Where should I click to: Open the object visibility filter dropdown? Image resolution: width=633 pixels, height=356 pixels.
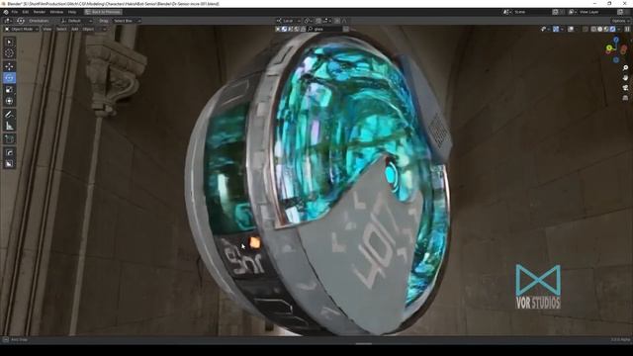tap(545, 29)
